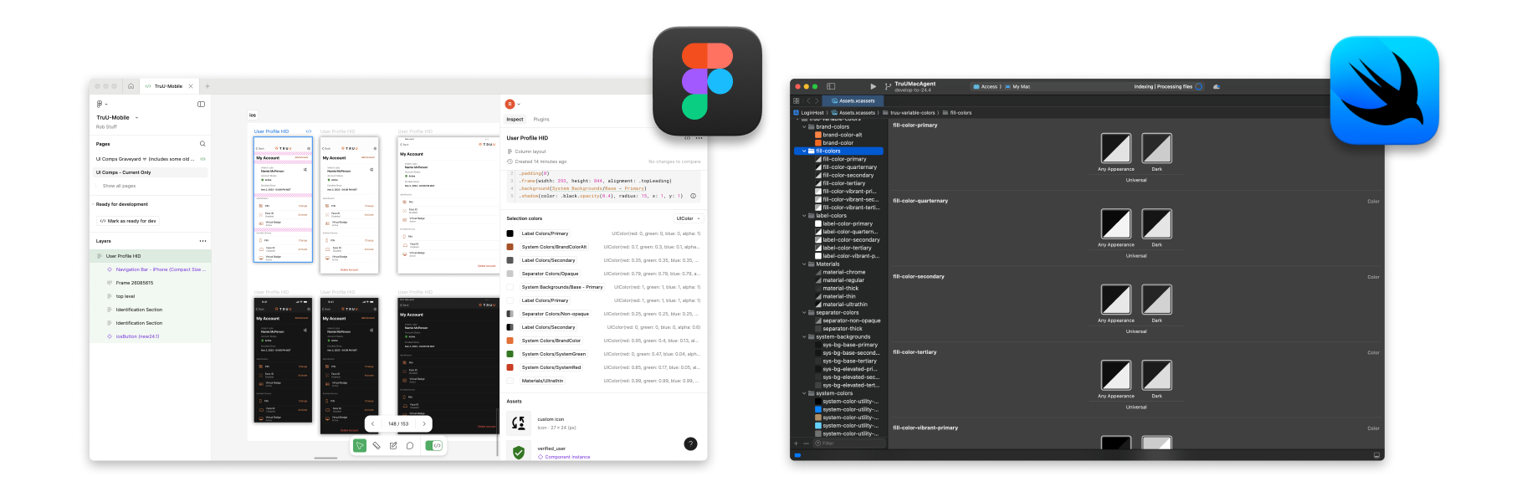This screenshot has height=487, width=1532.
Task: Select Figma comment bubble tool
Action: 410,446
